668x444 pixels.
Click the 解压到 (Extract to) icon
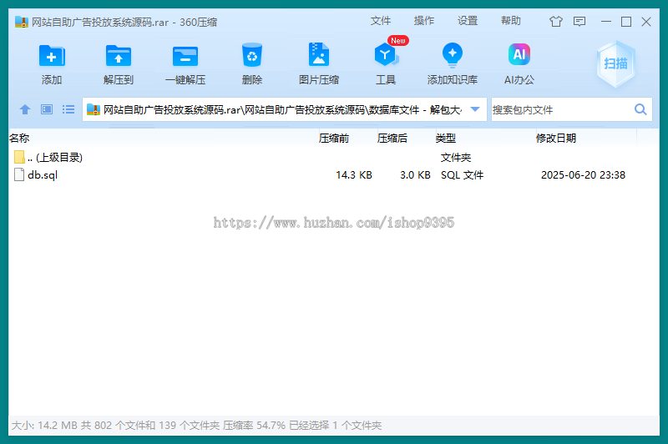tap(119, 56)
